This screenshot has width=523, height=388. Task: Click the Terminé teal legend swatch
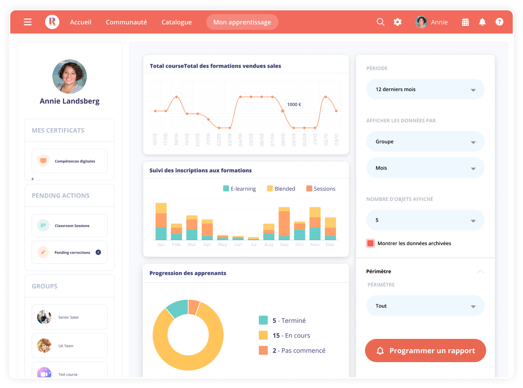point(263,320)
